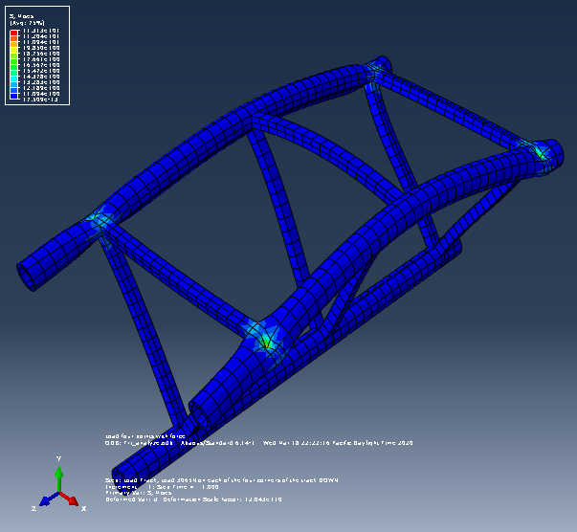
Task: Select the cyan swatch in the contour legend
Action: 14,78
